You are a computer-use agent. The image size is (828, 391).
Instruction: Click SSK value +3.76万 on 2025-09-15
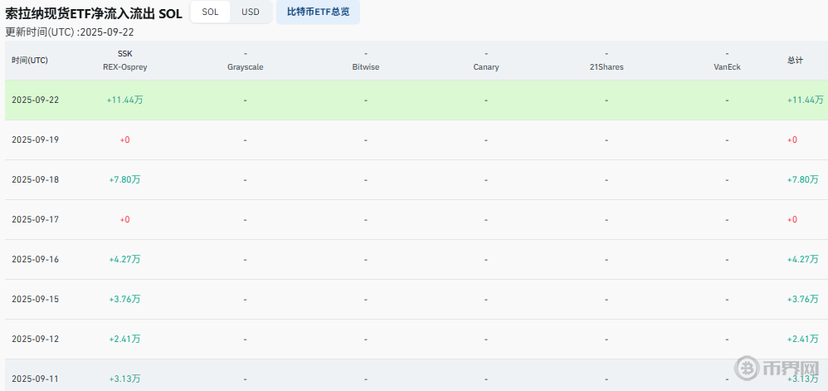click(124, 299)
